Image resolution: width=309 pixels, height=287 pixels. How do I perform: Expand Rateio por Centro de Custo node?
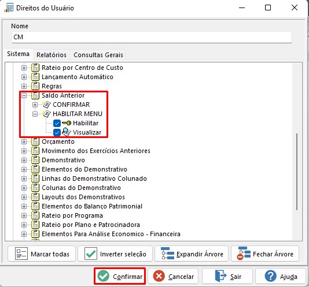[x=24, y=68]
